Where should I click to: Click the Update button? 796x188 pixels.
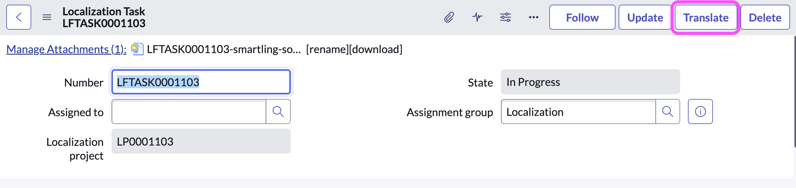[645, 17]
